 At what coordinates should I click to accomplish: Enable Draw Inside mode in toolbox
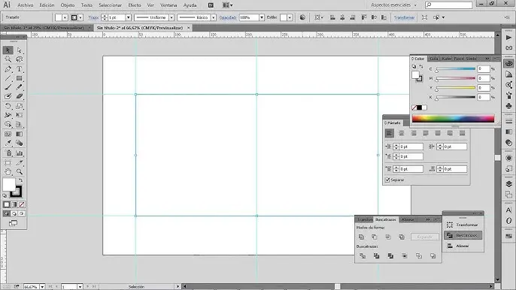[22, 213]
